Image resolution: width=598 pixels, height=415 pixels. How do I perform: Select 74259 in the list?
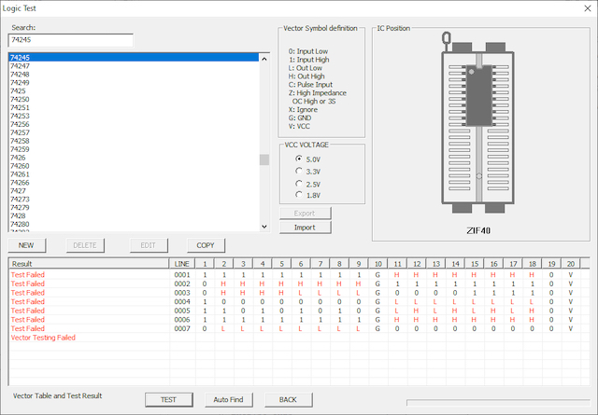pos(20,149)
